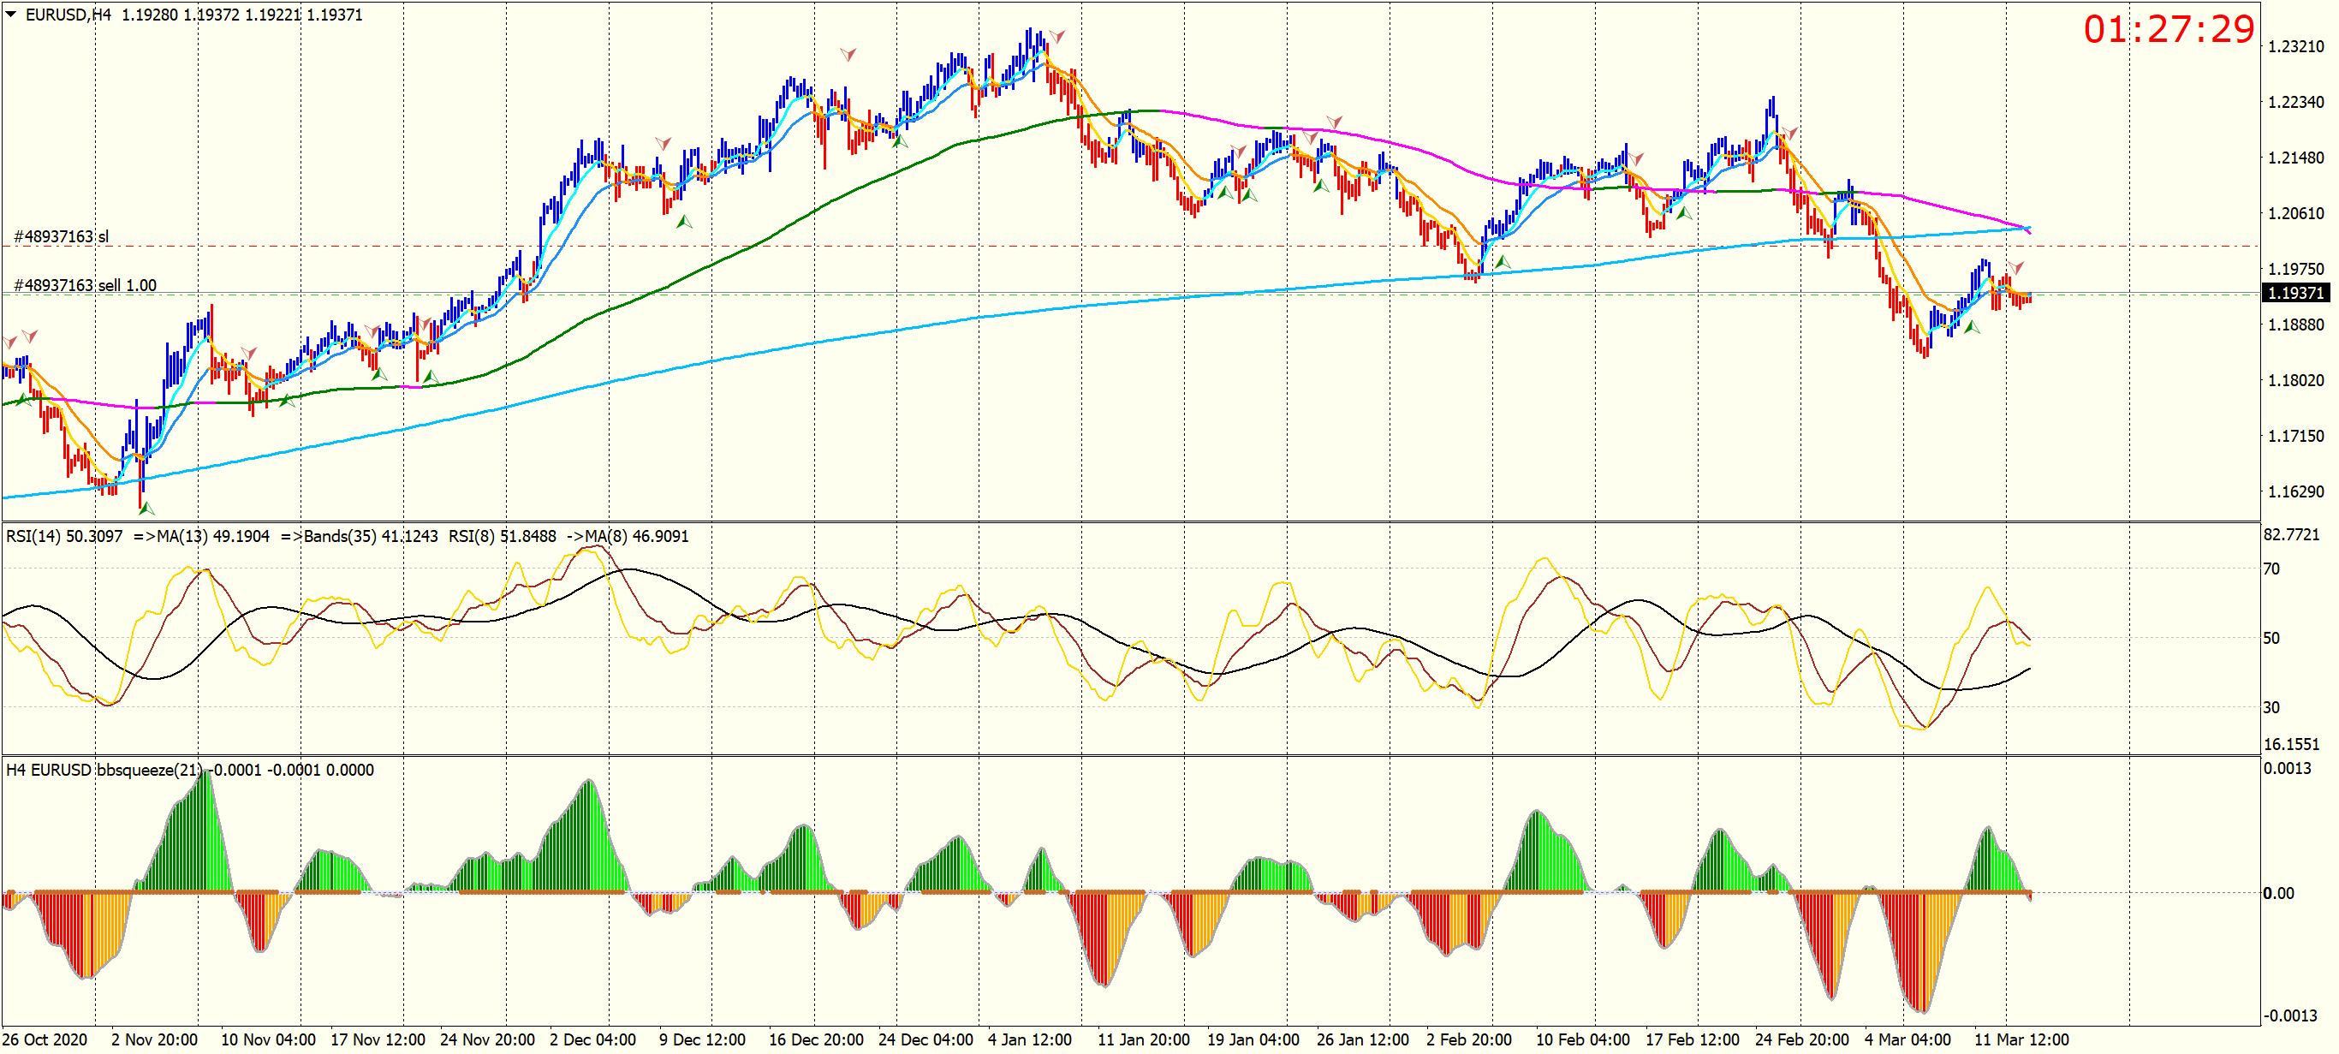The image size is (2339, 1054).
Task: Click the red down arrow near 16 Dec high
Action: click(x=848, y=55)
